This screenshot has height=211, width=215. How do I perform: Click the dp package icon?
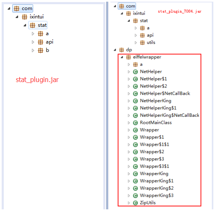click(121, 50)
